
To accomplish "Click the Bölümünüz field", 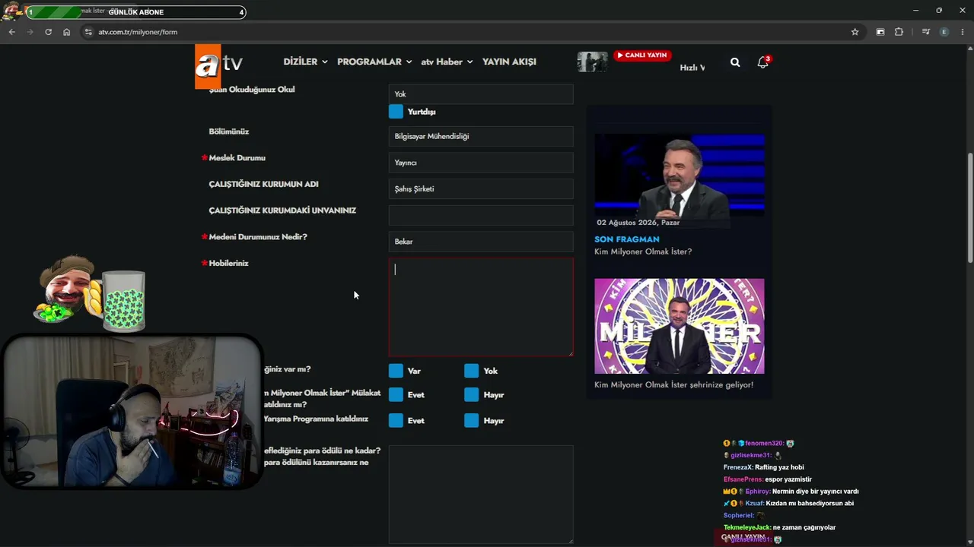I will [481, 137].
